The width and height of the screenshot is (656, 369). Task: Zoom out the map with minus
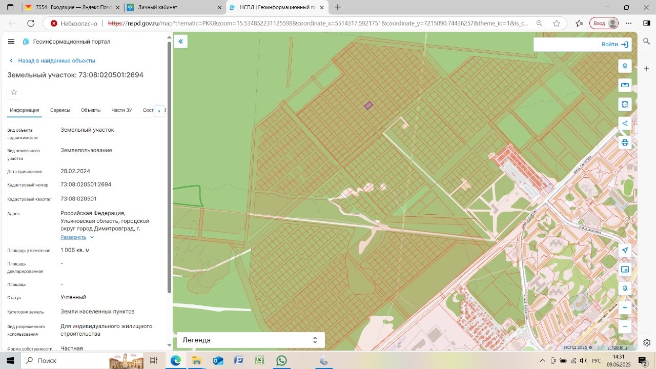tap(625, 326)
